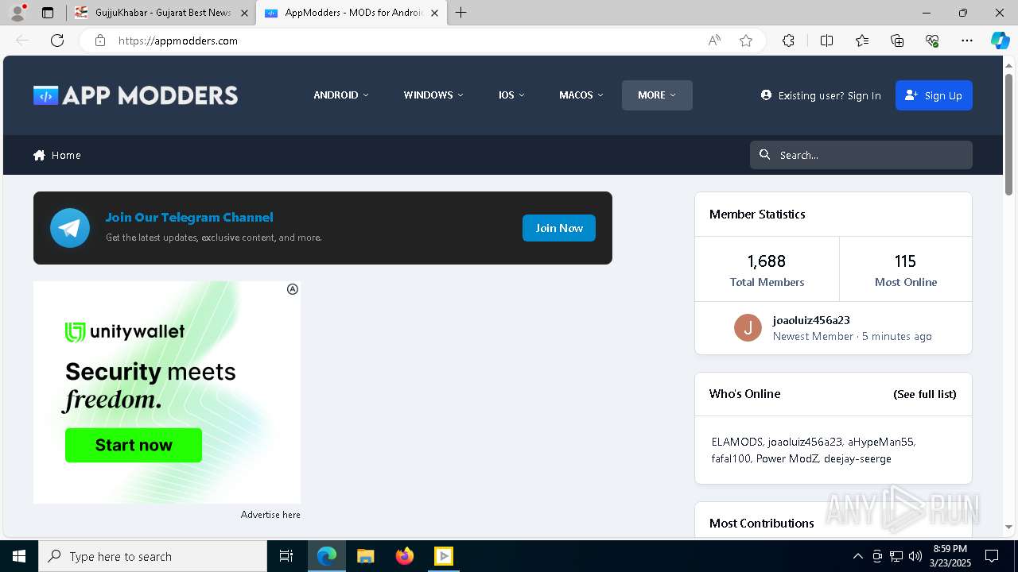Click the Telegram channel icon

[x=70, y=228]
